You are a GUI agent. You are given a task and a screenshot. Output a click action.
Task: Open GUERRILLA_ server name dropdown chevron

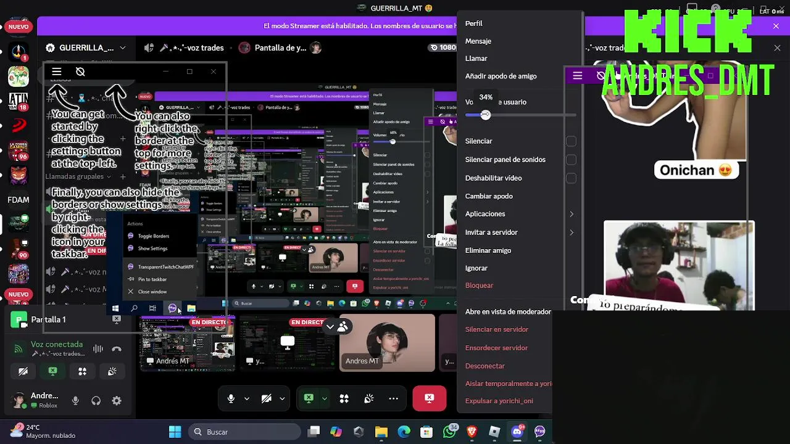123,47
